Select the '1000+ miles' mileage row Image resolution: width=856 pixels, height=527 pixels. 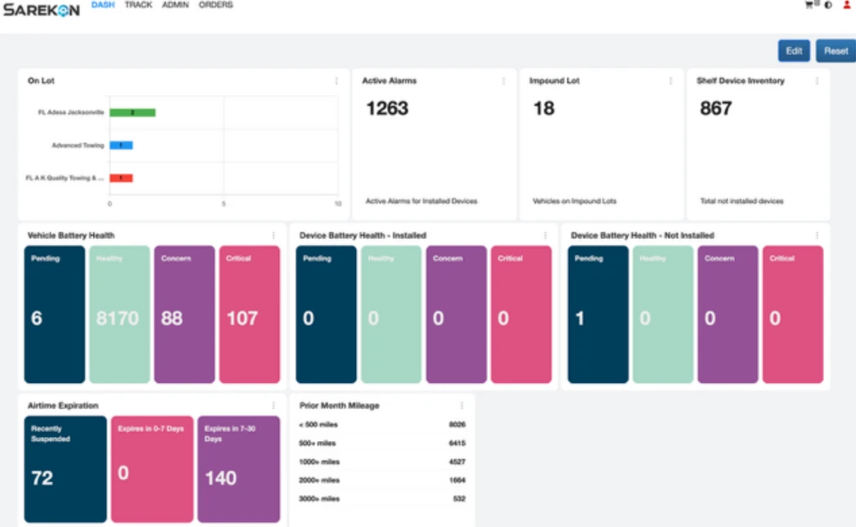click(x=382, y=462)
